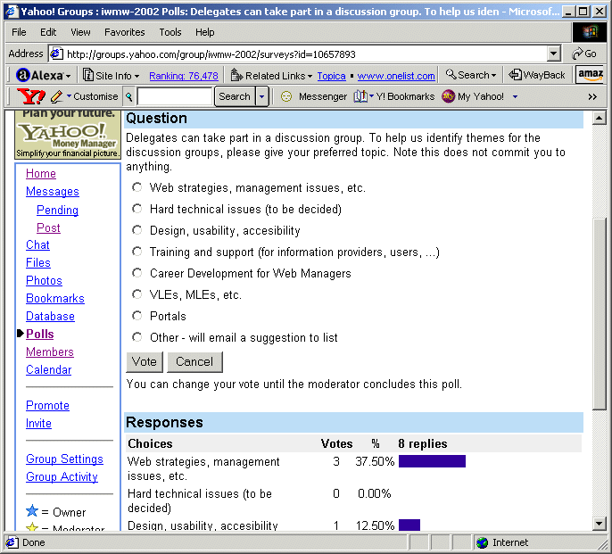This screenshot has height=554, width=612.
Task: Select the Portals radio option
Action: pyautogui.click(x=137, y=316)
